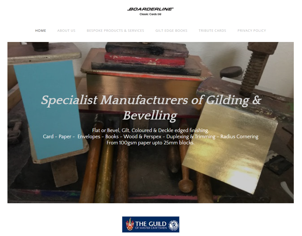Select Gilt Edge Books in navigation
The width and height of the screenshot is (302, 236).
172,30
